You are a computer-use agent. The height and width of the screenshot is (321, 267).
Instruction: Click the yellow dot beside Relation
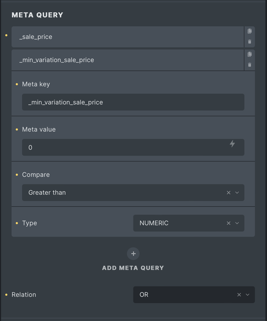[x=6, y=295]
